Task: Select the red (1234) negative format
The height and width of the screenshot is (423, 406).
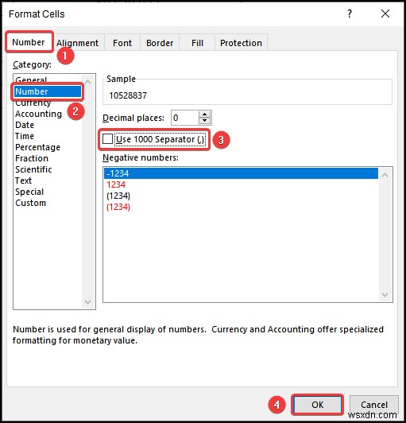Action: (241, 207)
